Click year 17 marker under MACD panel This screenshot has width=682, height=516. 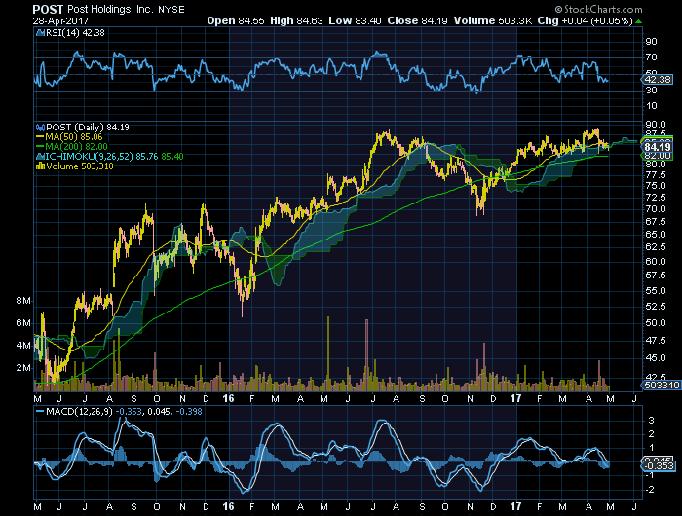click(515, 507)
